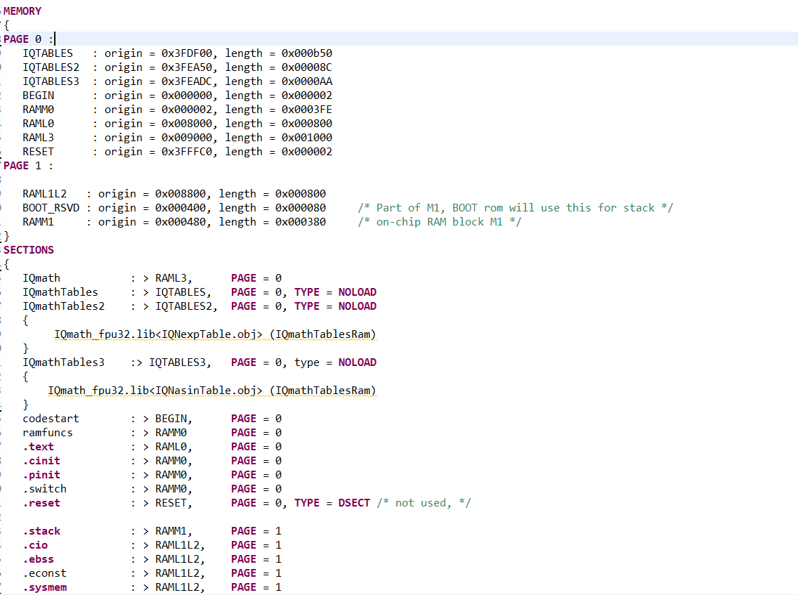798x595 pixels.
Task: Click the RAMM1 memory region definition name
Action: click(x=38, y=222)
